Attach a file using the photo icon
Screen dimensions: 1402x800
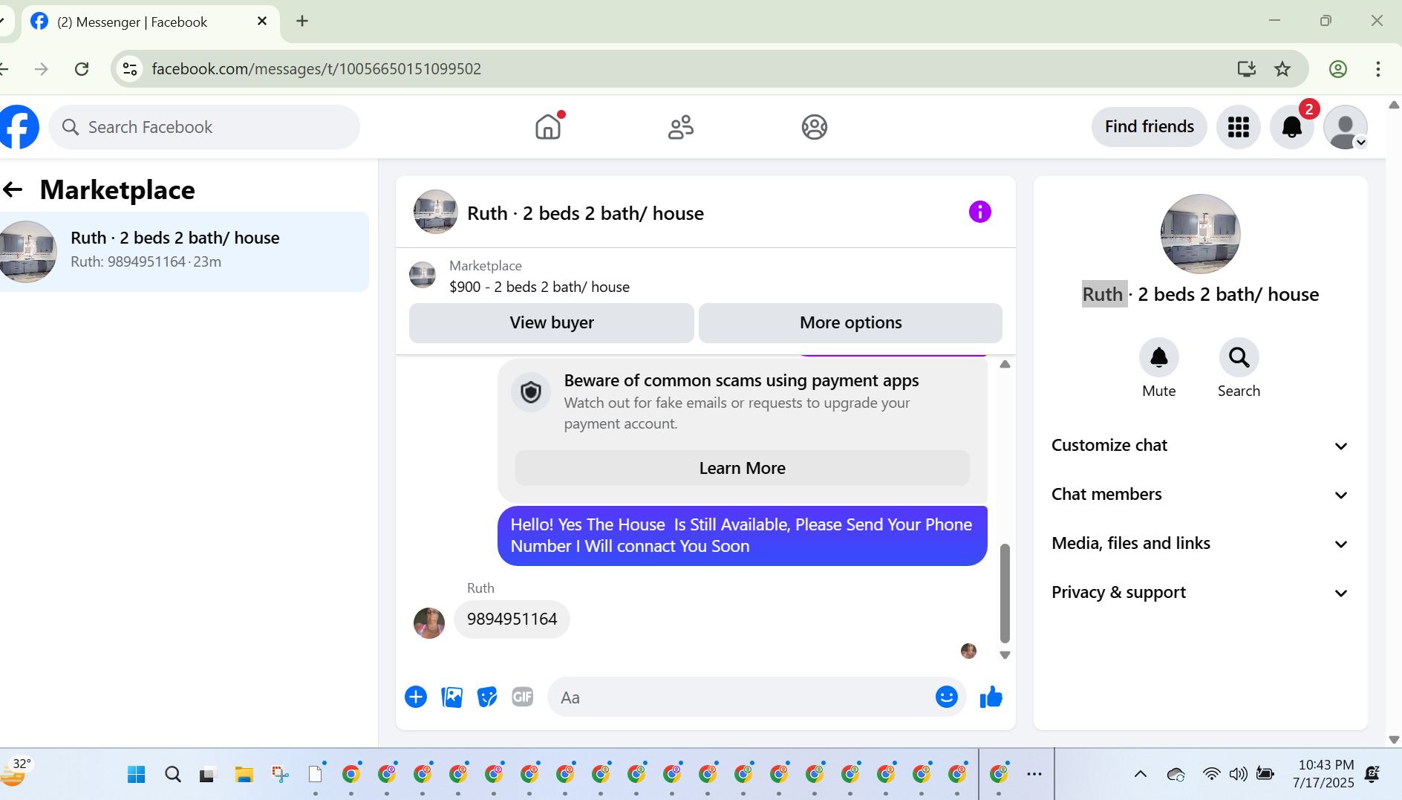451,697
